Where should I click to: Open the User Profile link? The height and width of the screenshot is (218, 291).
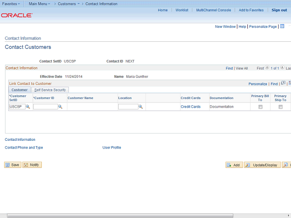click(x=112, y=148)
